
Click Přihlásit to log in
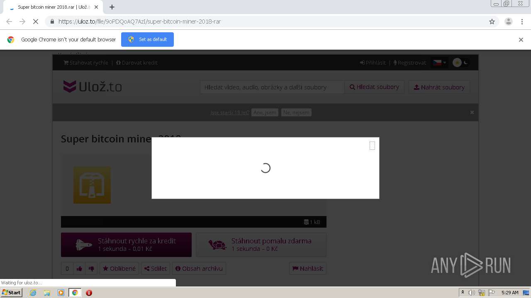tap(373, 63)
